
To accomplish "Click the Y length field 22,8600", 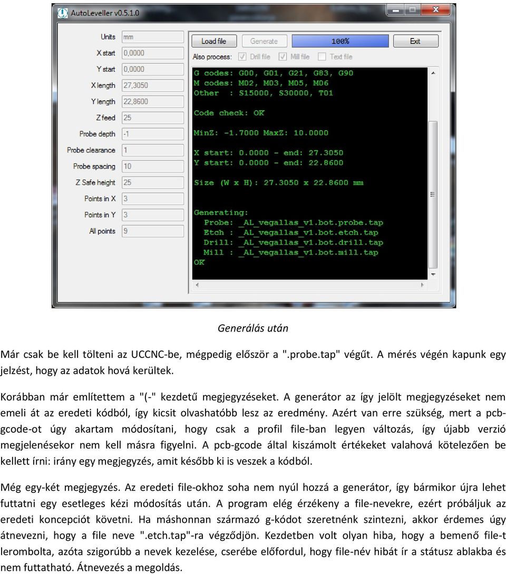I will point(153,101).
